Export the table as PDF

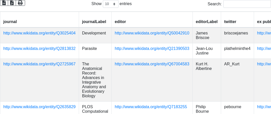pyautogui.click(x=12, y=3)
